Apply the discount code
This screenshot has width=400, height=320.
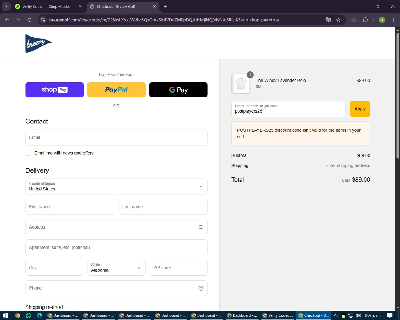360,109
